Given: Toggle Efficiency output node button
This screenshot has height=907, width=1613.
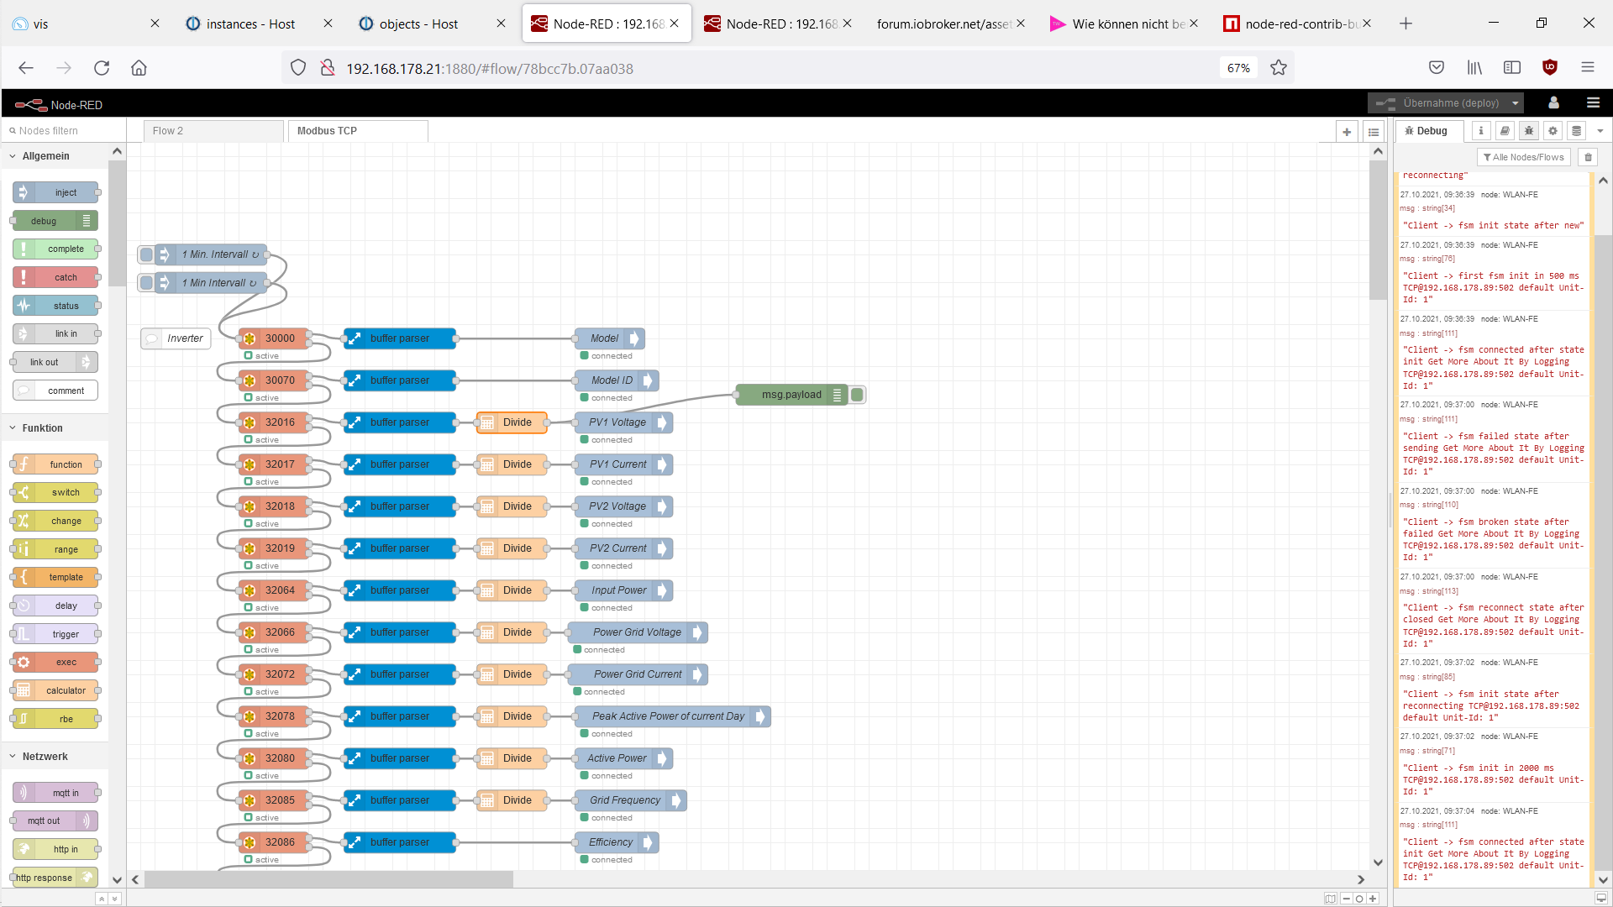Looking at the screenshot, I should click(x=648, y=842).
